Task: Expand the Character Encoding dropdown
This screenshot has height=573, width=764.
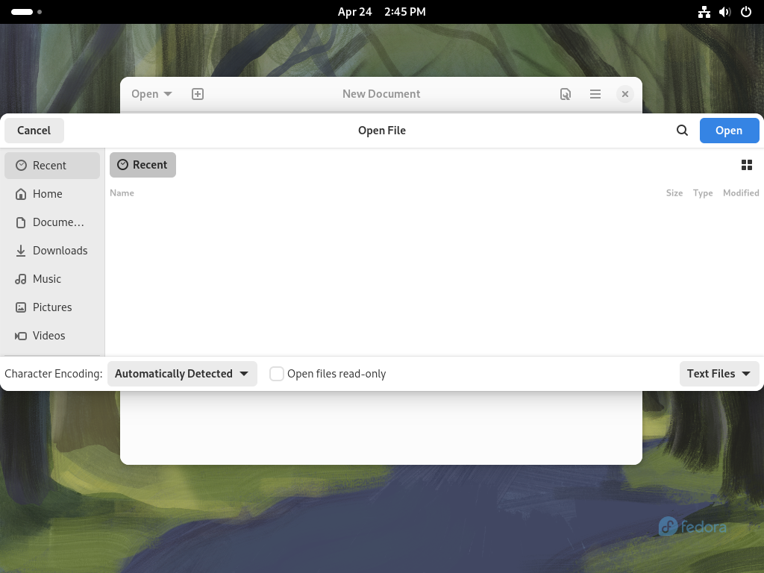Action: click(182, 374)
